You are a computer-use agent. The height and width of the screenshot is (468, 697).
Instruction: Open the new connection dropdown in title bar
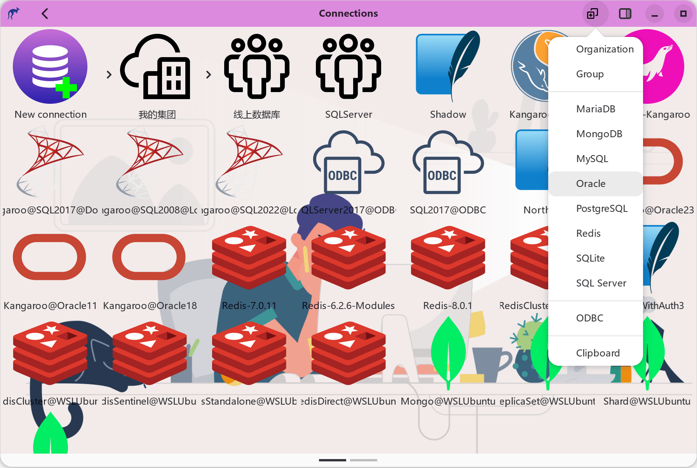pos(592,13)
